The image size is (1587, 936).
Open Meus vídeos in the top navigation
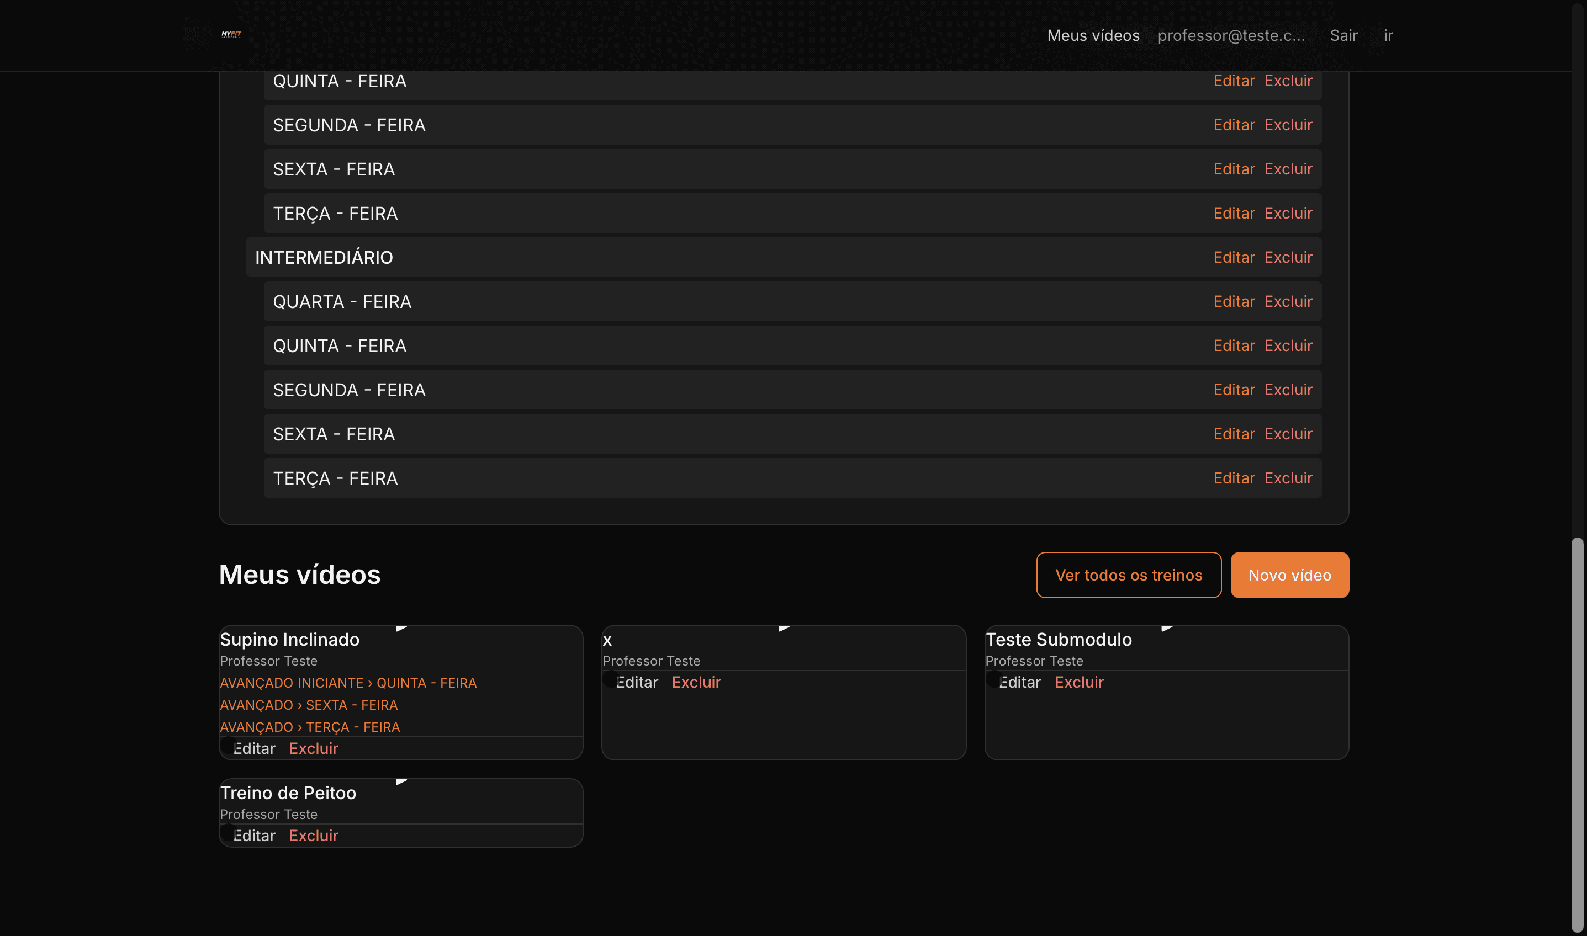[1093, 35]
